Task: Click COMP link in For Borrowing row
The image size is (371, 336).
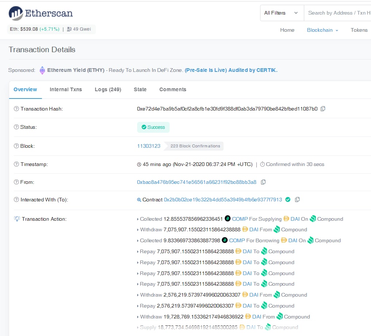Action: click(x=237, y=241)
